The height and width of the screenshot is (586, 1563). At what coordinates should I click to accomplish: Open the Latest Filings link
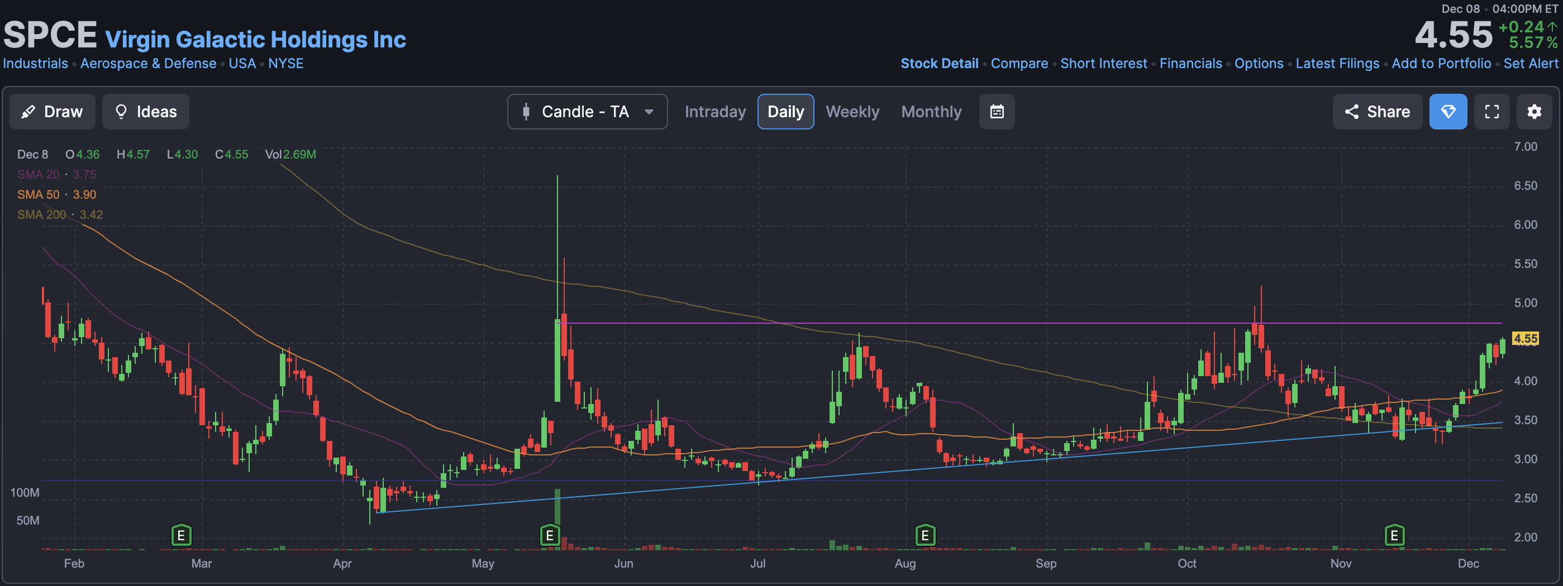(x=1337, y=63)
